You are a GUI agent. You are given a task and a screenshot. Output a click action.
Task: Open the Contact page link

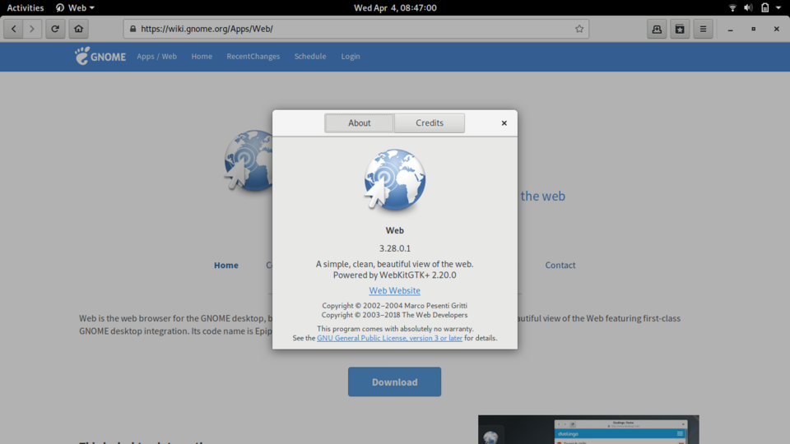[x=560, y=265]
